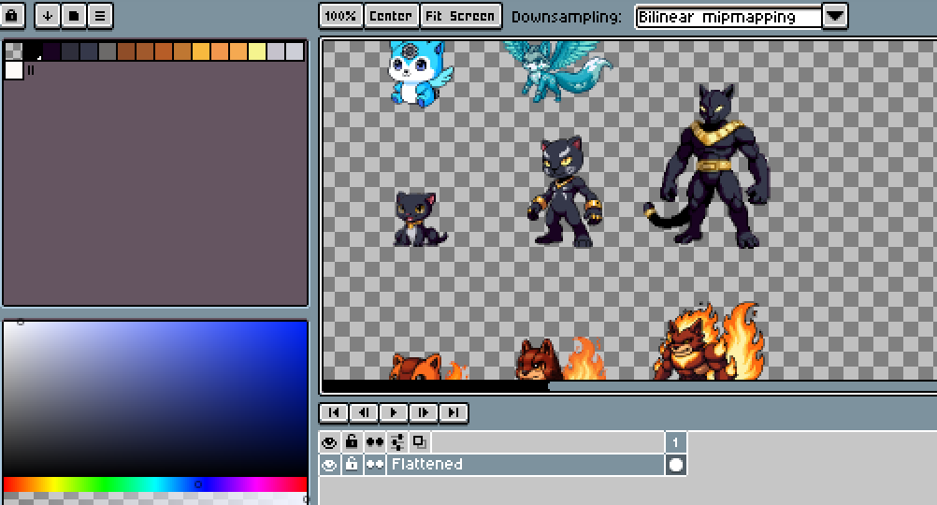This screenshot has height=505, width=937.
Task: Click the Fit Screen button
Action: tap(460, 16)
